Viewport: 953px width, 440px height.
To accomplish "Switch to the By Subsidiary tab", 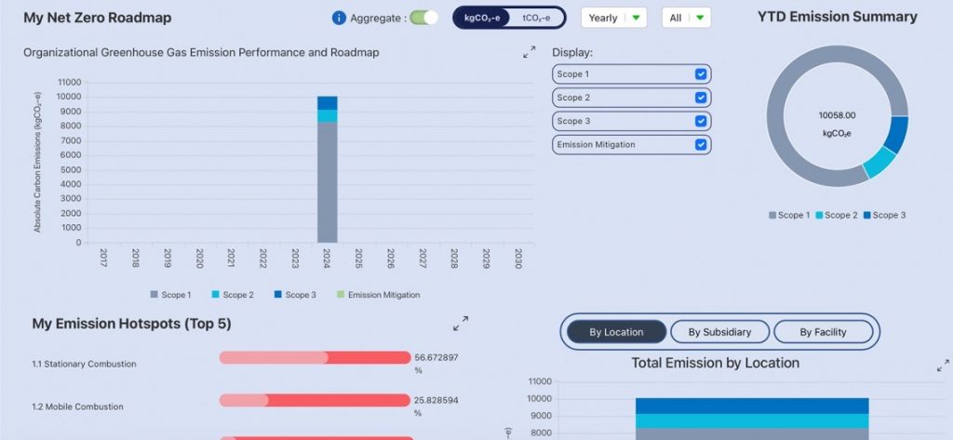I will pyautogui.click(x=719, y=332).
